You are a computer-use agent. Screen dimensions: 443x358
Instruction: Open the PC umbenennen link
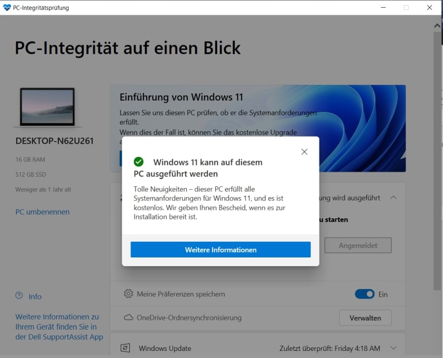click(43, 212)
